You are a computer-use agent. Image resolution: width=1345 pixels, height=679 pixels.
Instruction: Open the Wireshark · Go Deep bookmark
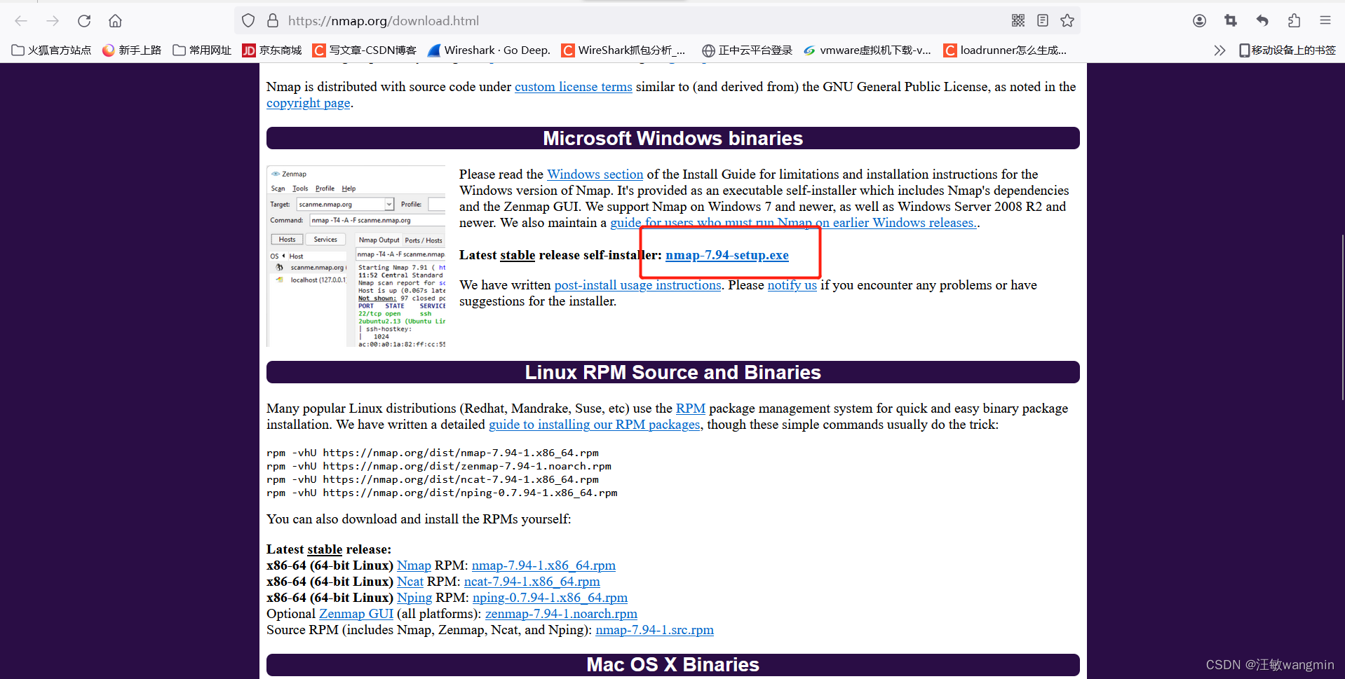click(489, 50)
